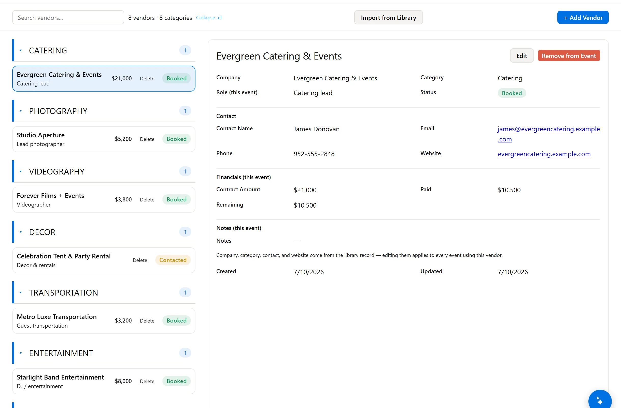The image size is (621, 408).
Task: Click Booked status badge in details panel
Action: pyautogui.click(x=512, y=93)
